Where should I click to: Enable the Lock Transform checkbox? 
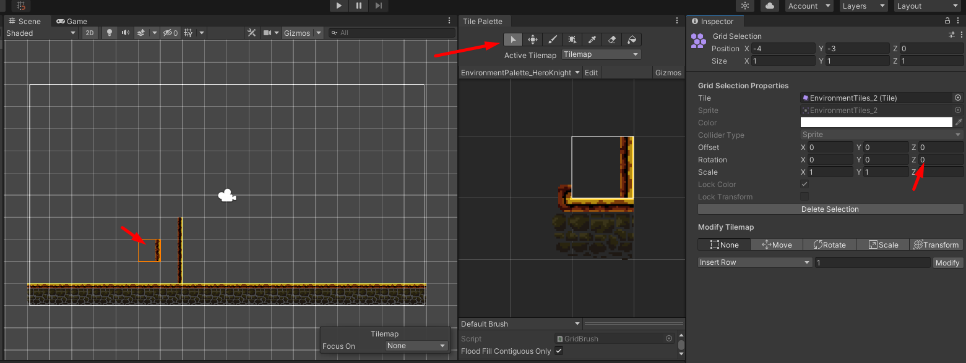(x=804, y=196)
